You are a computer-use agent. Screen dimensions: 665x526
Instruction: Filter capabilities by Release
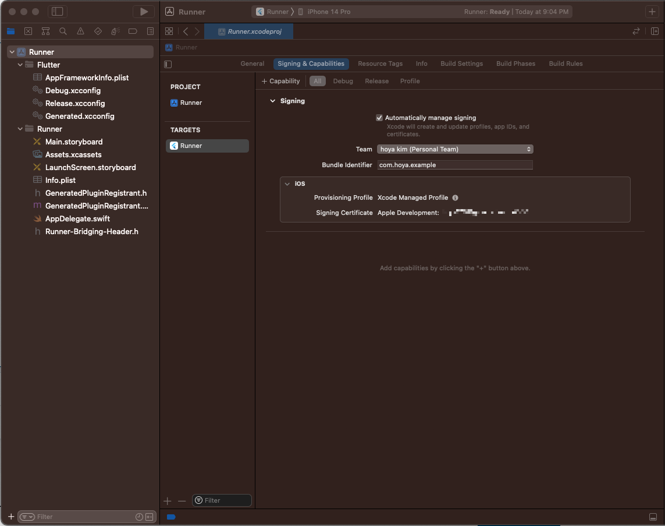(x=376, y=81)
